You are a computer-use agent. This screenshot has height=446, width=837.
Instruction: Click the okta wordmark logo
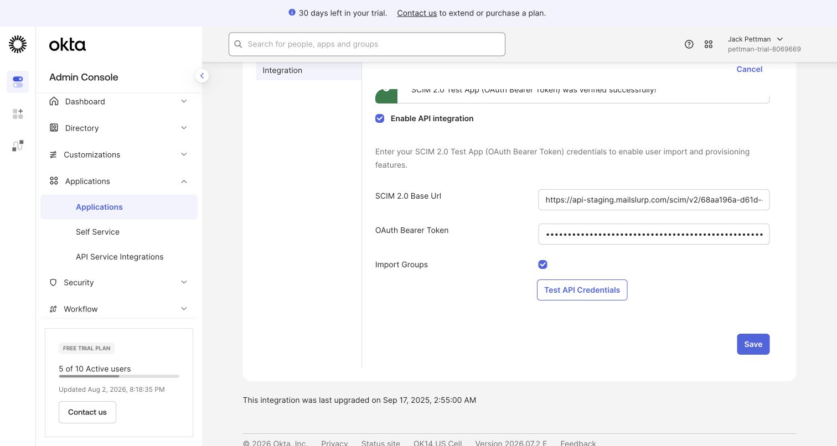pos(68,45)
